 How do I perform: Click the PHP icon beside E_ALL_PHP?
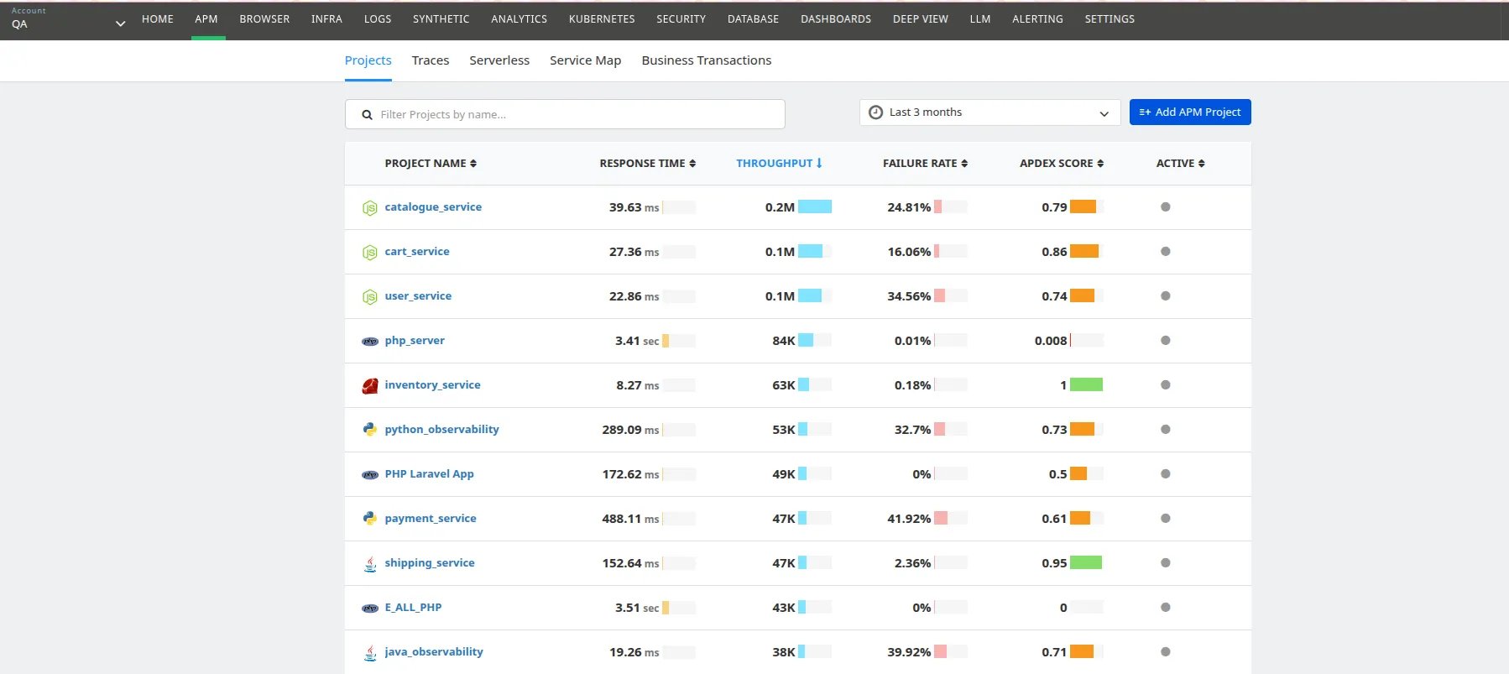point(369,608)
